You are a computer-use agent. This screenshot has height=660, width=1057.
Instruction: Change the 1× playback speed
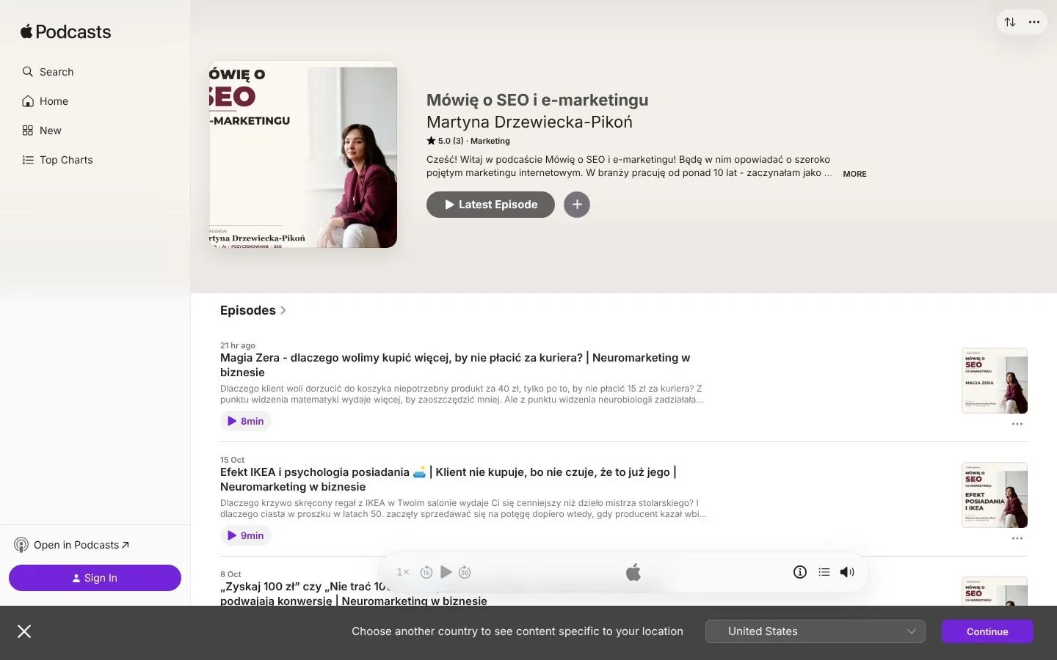[x=403, y=572]
